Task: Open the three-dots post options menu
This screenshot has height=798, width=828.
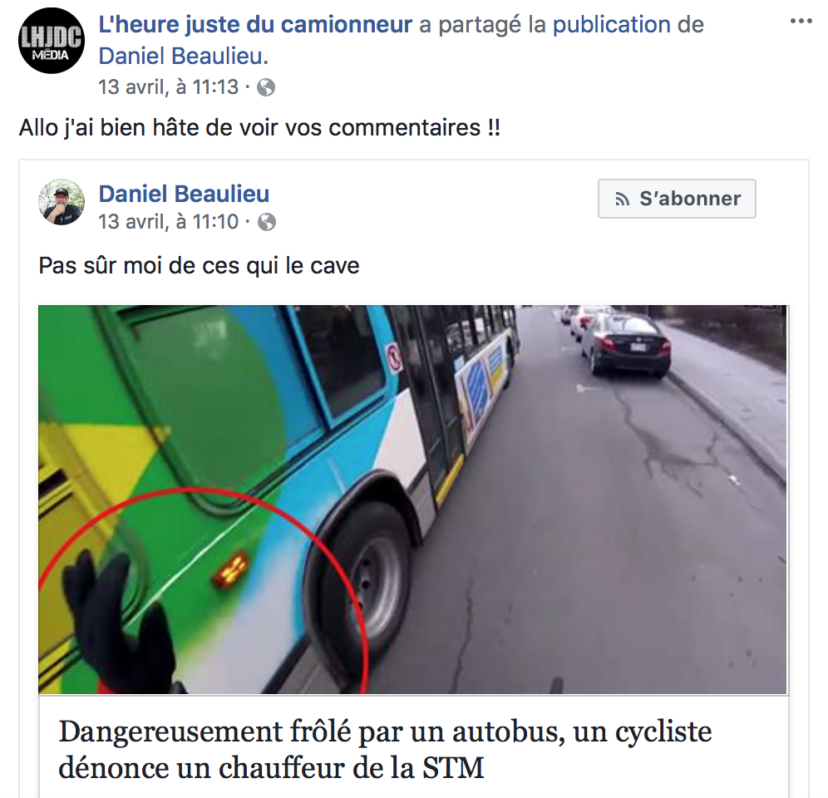Action: [801, 21]
